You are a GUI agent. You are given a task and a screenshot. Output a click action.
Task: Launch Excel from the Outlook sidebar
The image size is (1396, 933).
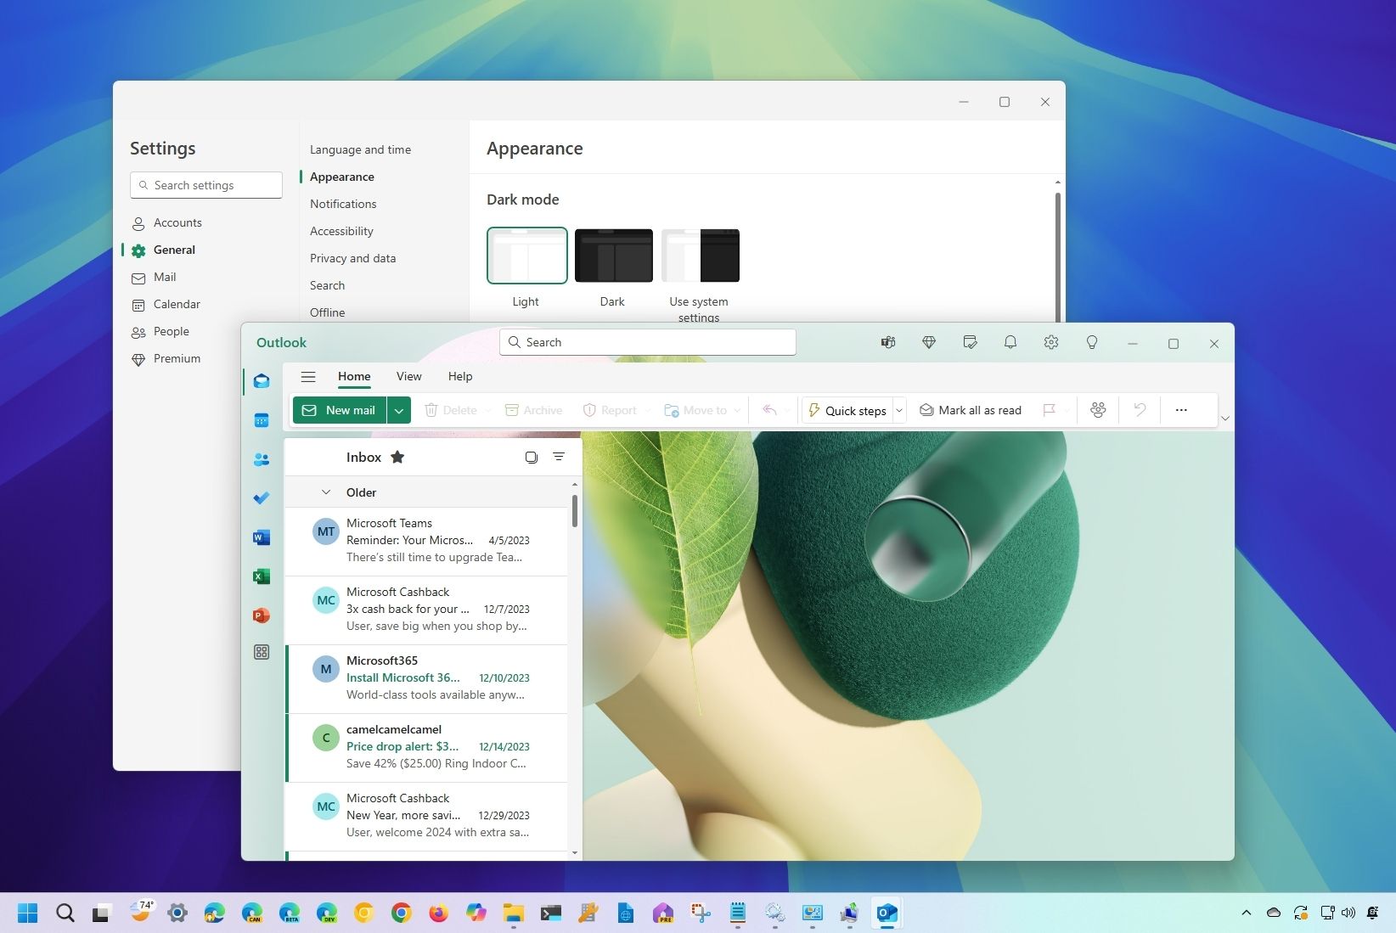261,576
